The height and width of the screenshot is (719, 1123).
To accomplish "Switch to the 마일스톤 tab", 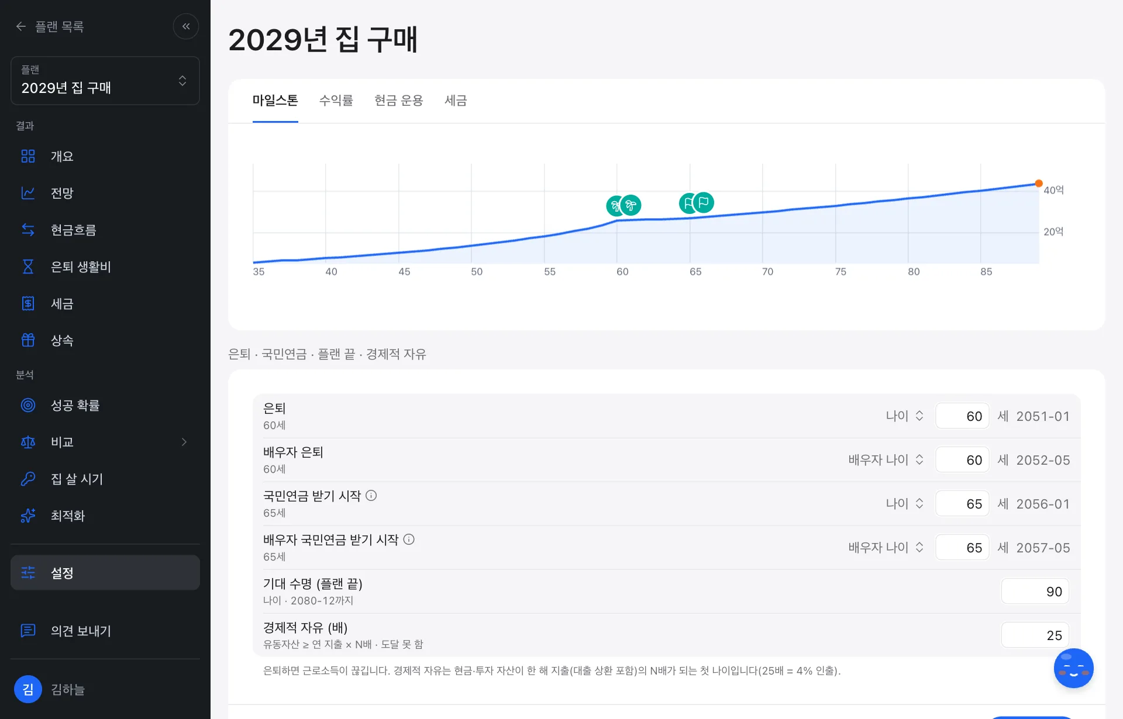I will point(275,101).
